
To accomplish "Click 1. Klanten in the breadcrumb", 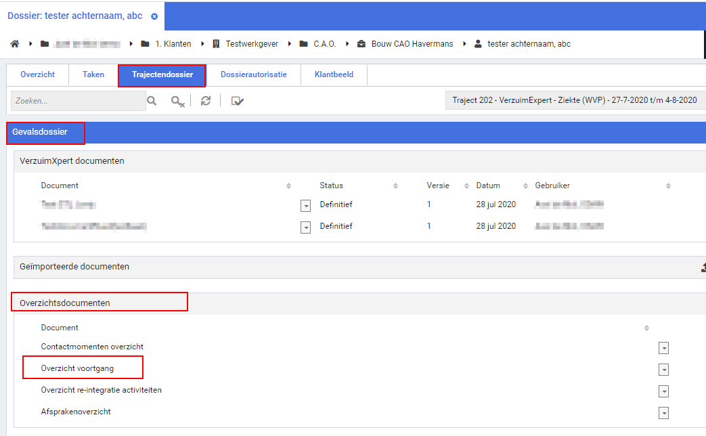I will click(173, 44).
